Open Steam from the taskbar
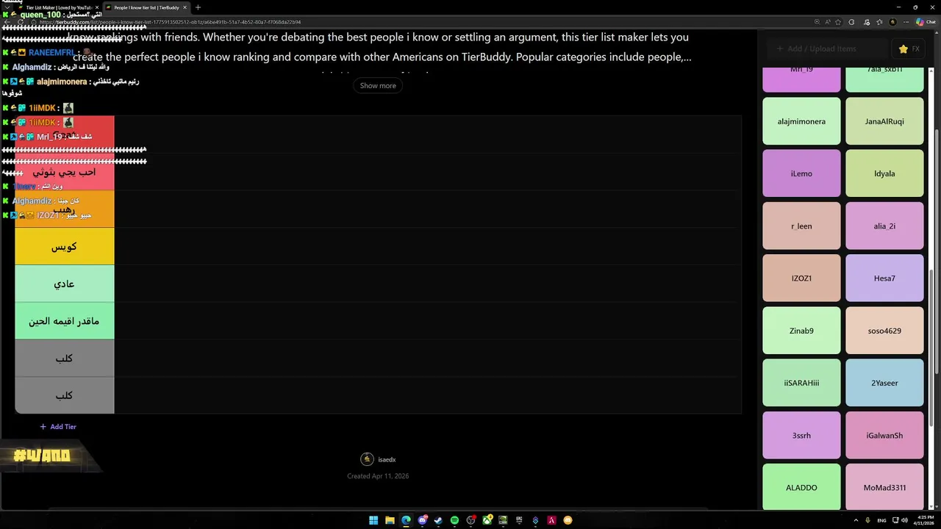This screenshot has width=941, height=529. point(438,520)
